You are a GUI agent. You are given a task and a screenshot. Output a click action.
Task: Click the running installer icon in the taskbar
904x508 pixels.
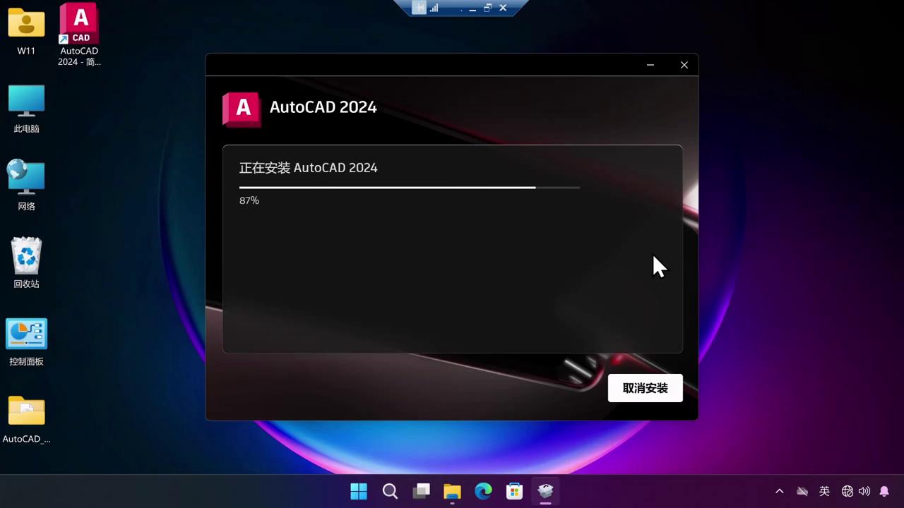545,490
